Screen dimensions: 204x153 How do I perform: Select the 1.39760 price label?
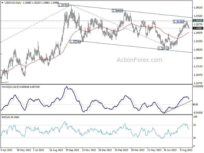[63, 5]
